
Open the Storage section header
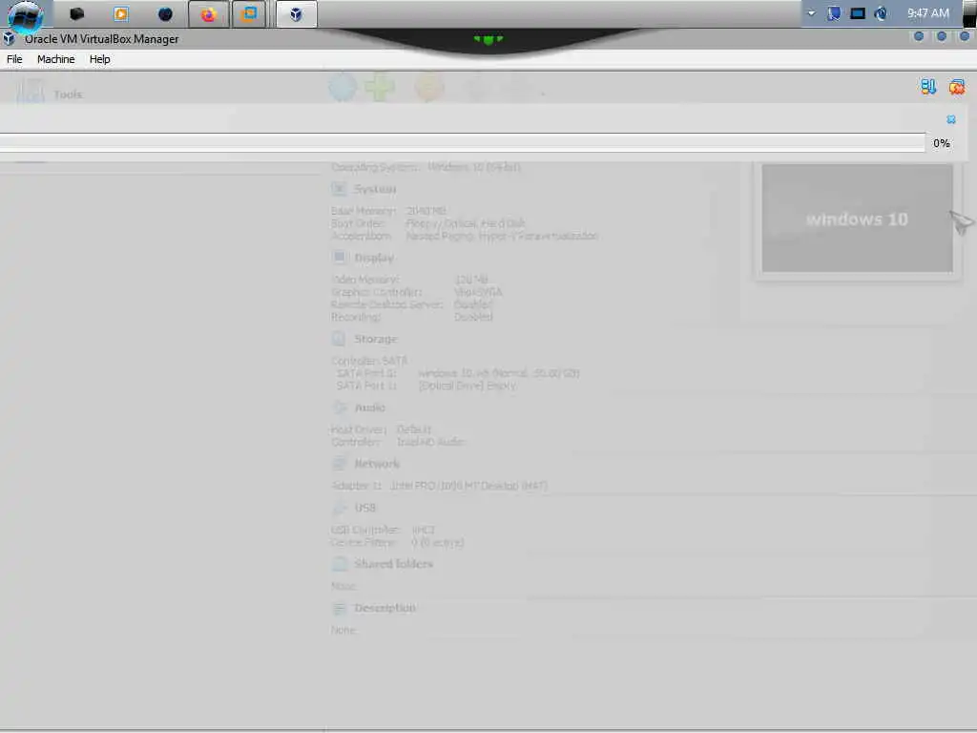[x=375, y=339]
